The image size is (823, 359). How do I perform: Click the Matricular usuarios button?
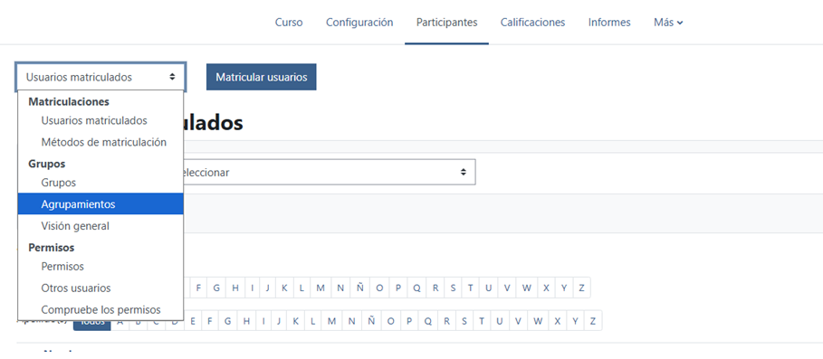(262, 77)
